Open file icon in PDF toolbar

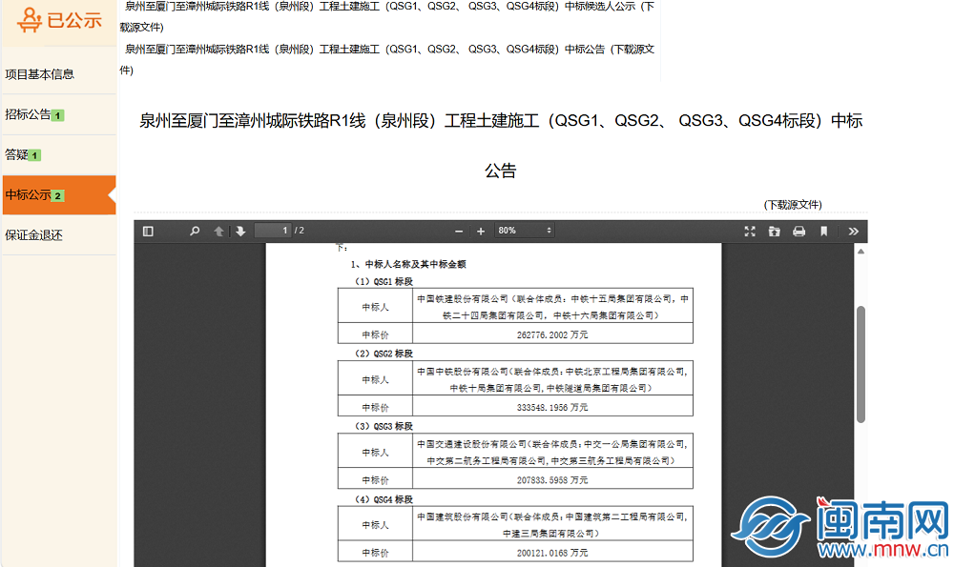(774, 231)
